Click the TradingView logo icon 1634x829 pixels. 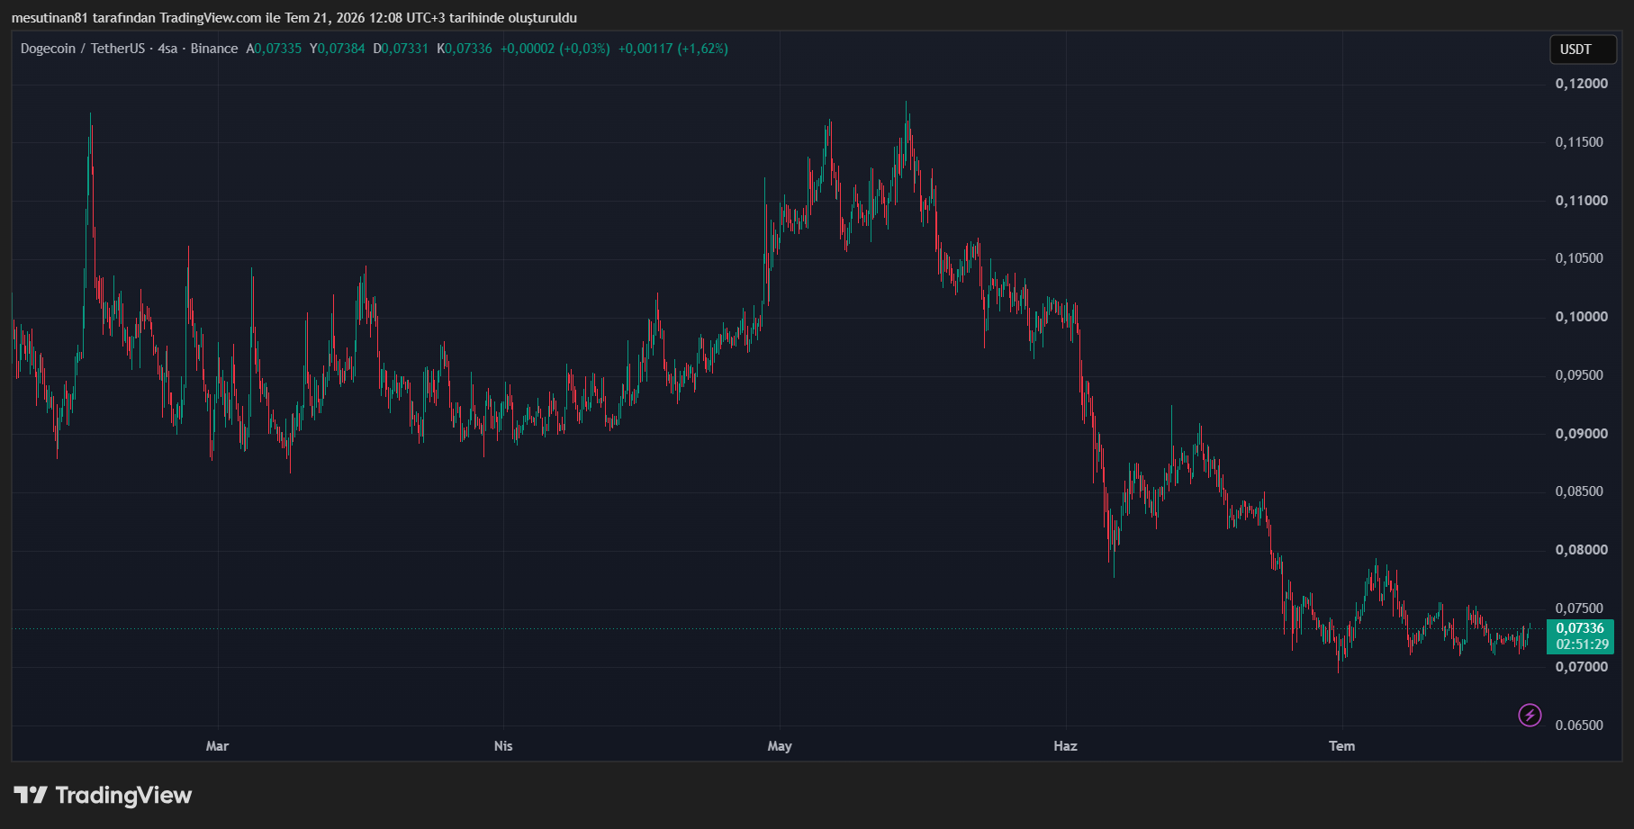coord(31,795)
